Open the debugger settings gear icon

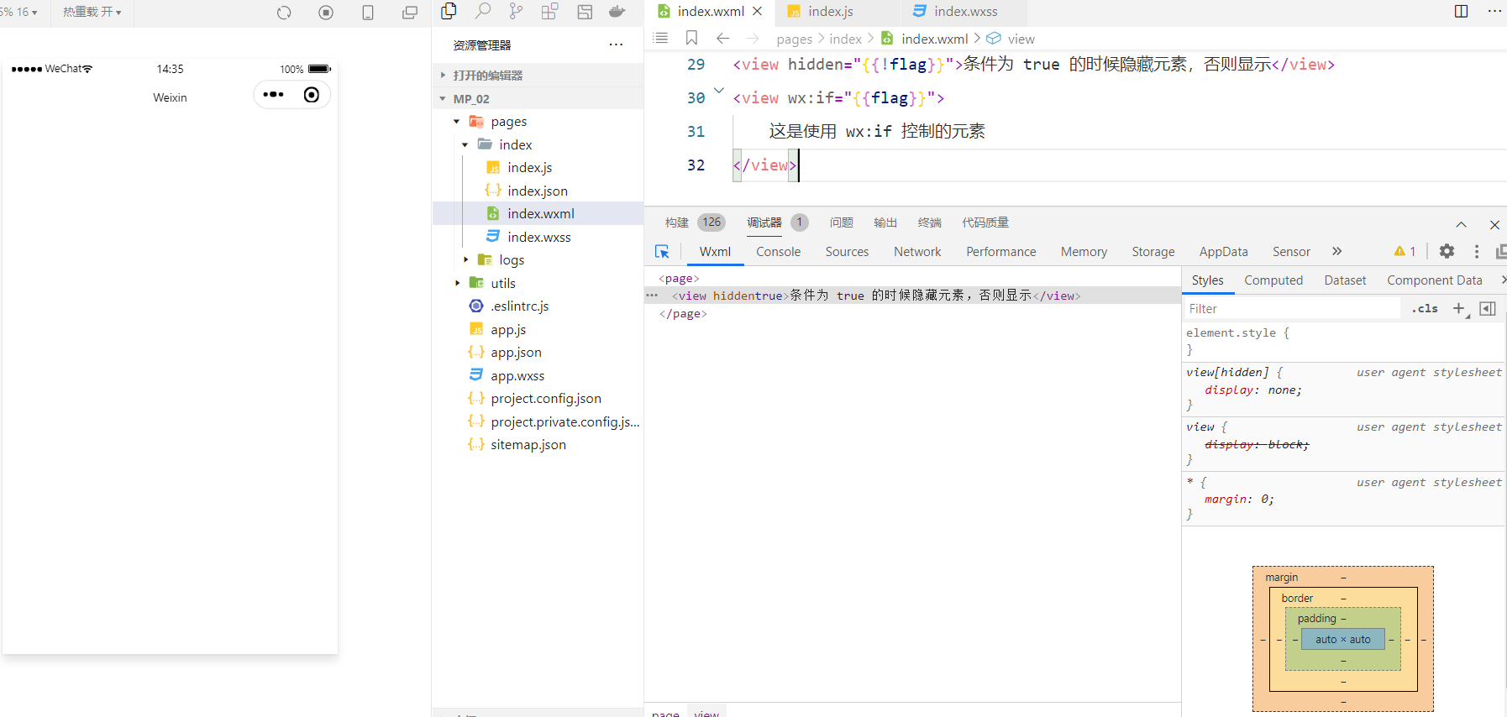click(1447, 251)
